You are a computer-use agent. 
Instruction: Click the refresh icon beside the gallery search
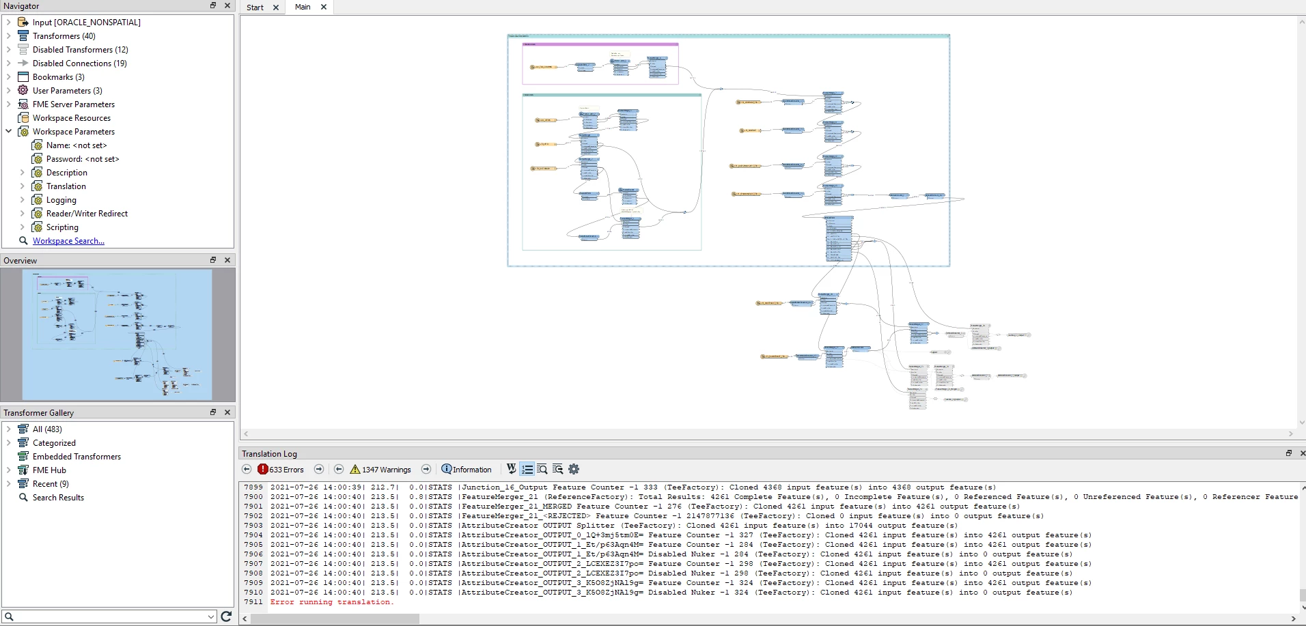click(226, 616)
